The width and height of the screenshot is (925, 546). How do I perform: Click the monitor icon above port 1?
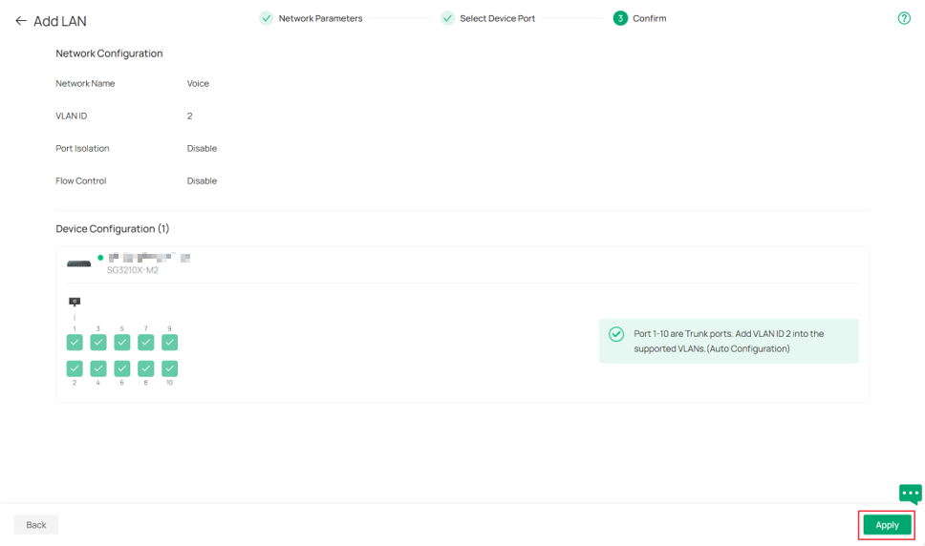coord(75,302)
